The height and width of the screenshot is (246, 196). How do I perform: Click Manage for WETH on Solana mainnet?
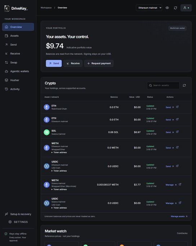click(x=171, y=185)
